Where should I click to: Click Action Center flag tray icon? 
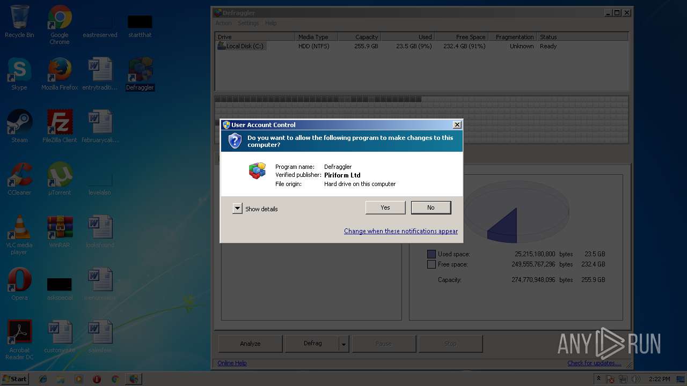click(x=611, y=379)
